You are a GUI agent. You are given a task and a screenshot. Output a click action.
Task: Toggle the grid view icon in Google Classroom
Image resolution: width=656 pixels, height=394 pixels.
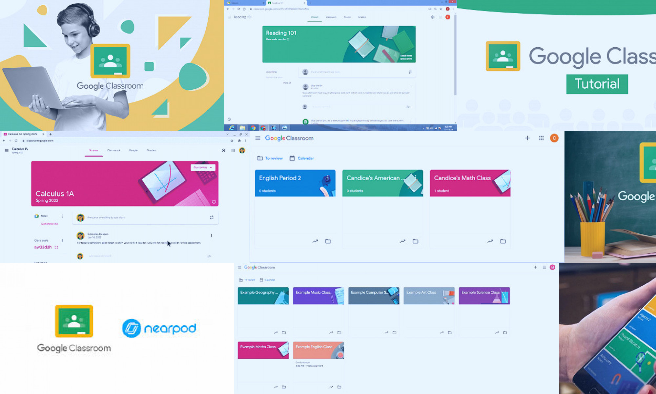pos(541,138)
